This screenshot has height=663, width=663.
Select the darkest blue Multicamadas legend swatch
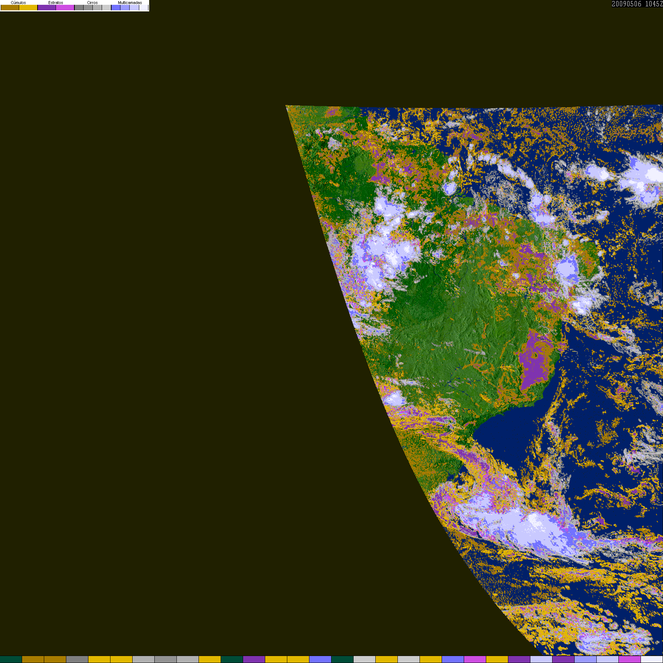click(x=116, y=8)
